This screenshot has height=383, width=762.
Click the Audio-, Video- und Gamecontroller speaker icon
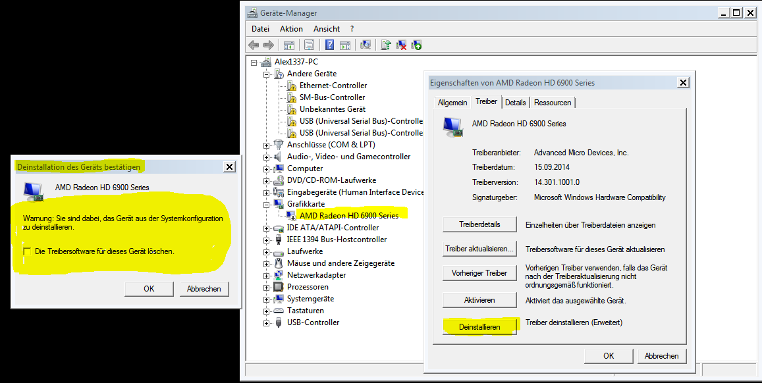click(x=279, y=157)
